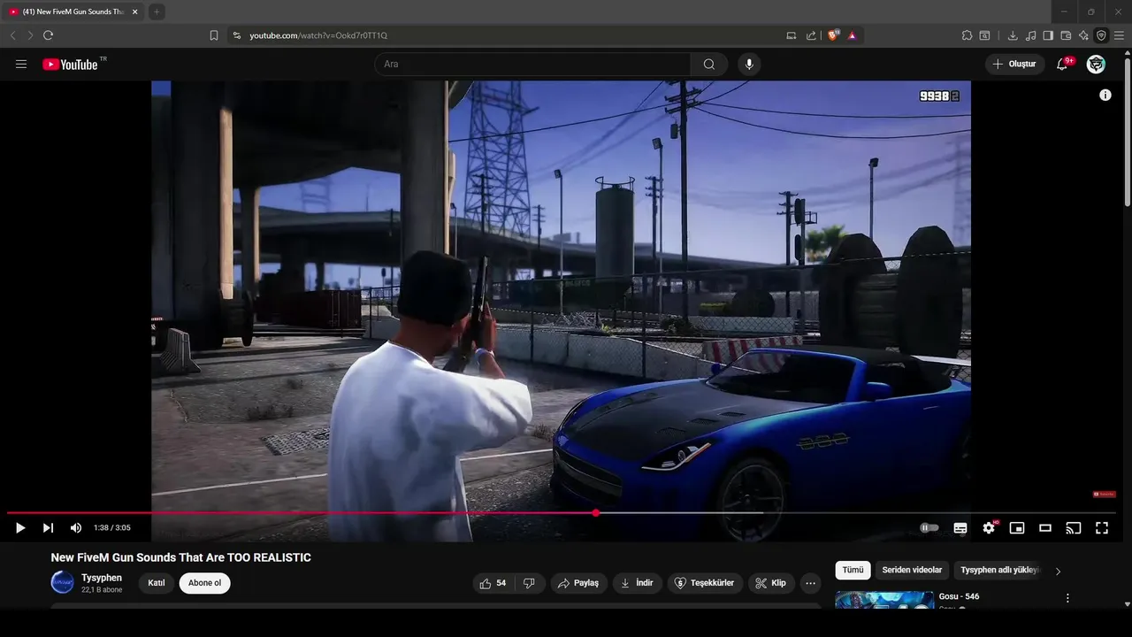The image size is (1132, 637).
Task: Switch to miniplayer mode
Action: click(1017, 528)
